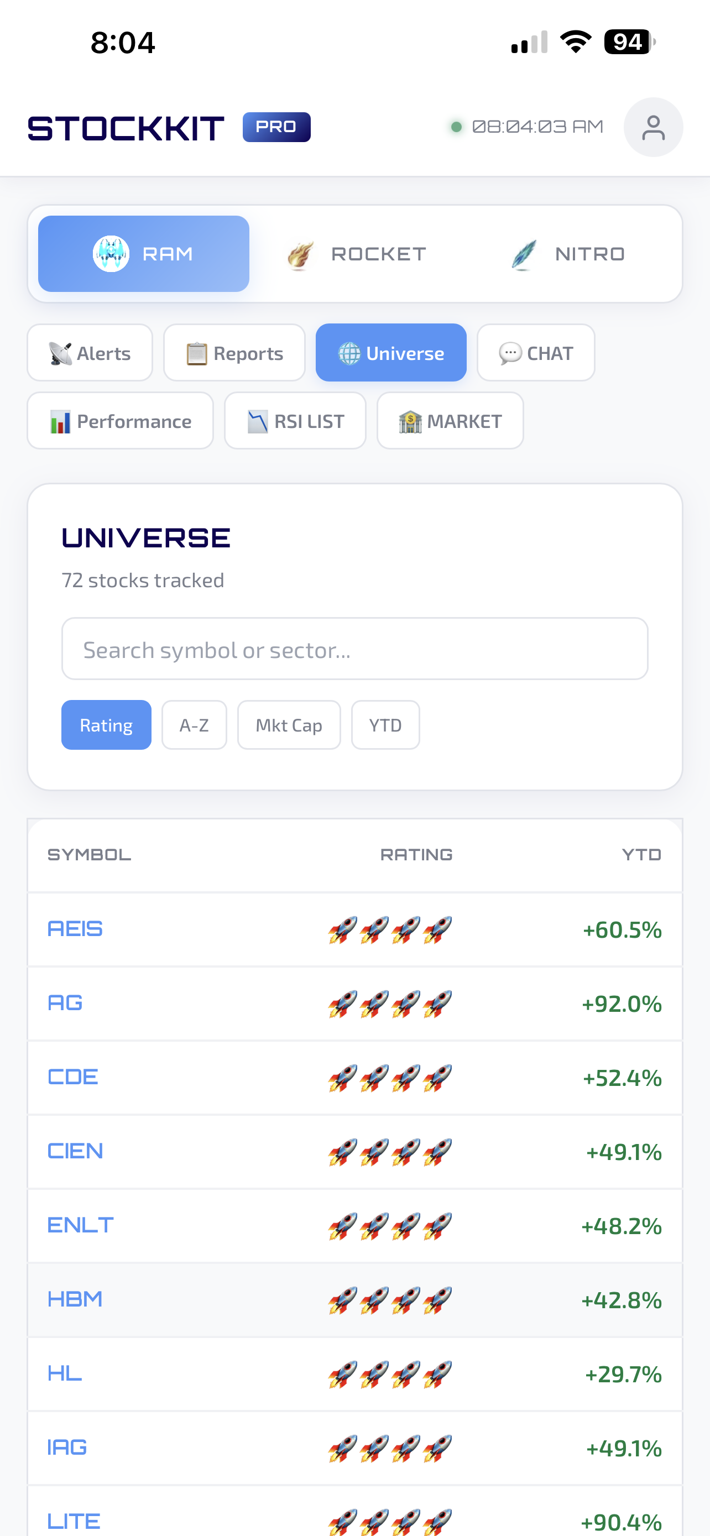
Task: Enable A-Z sorting
Action: [x=194, y=724]
